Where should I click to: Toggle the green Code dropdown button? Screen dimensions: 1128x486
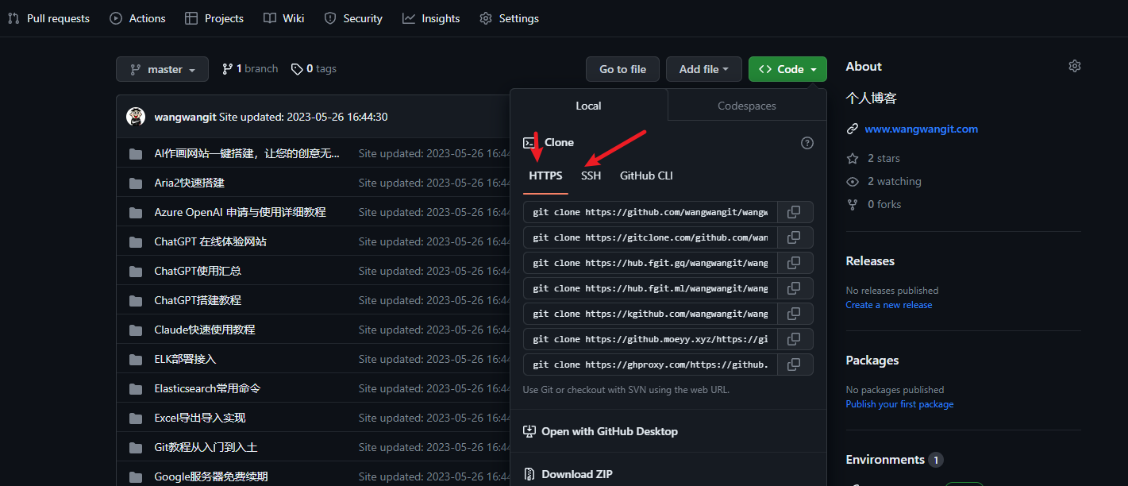click(787, 69)
